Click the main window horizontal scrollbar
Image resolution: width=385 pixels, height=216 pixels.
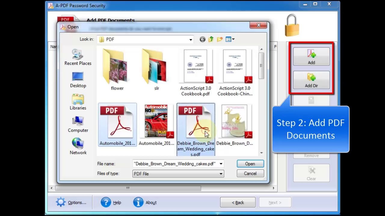pyautogui.click(x=128, y=188)
